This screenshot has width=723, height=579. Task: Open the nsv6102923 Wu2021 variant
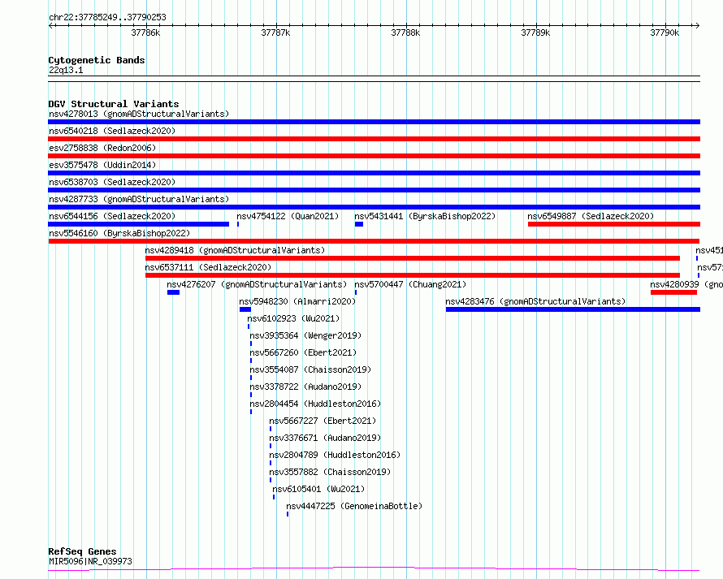coord(293,318)
